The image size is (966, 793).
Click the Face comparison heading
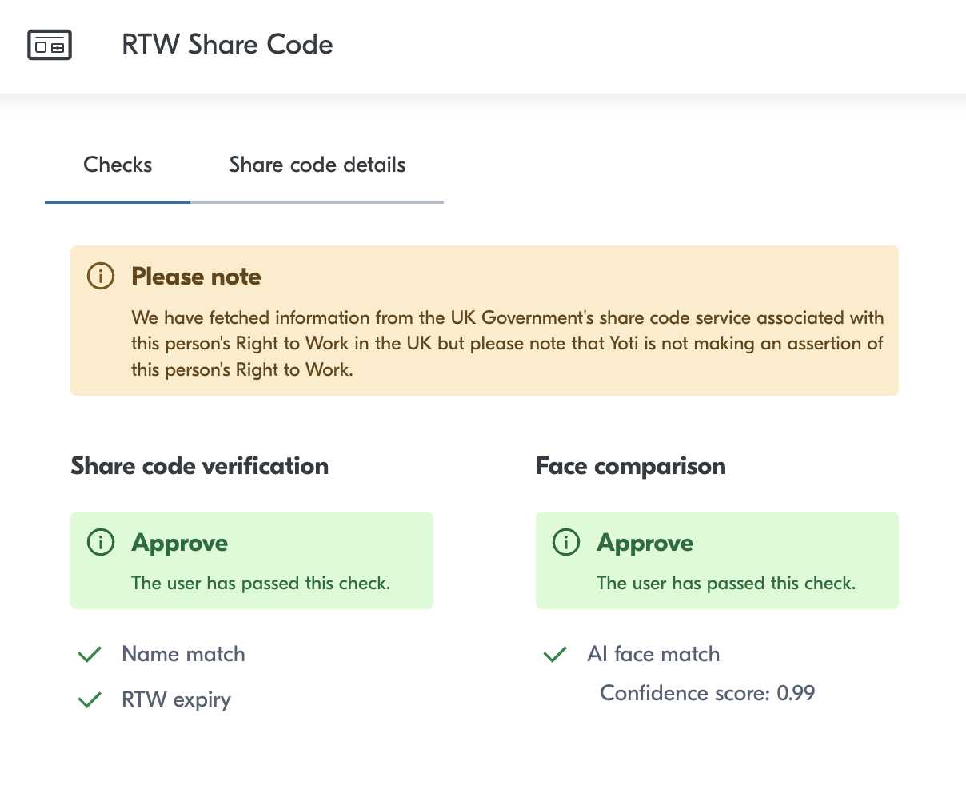click(630, 466)
